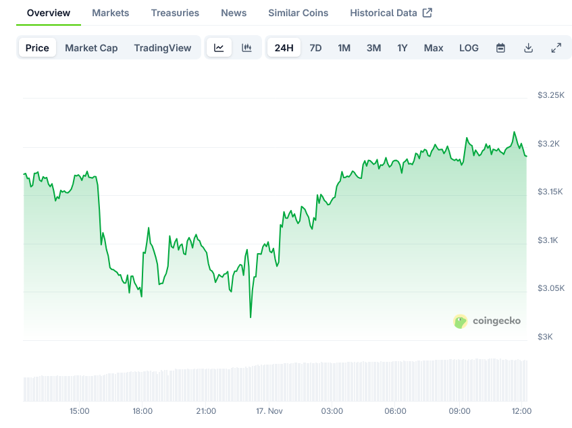
Task: Toggle LOG scale on the chart
Action: [469, 47]
